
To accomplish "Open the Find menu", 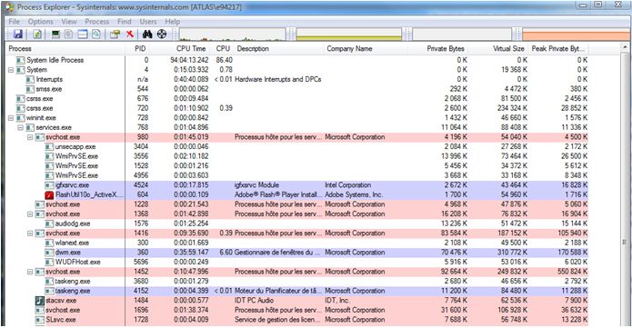I will point(125,22).
